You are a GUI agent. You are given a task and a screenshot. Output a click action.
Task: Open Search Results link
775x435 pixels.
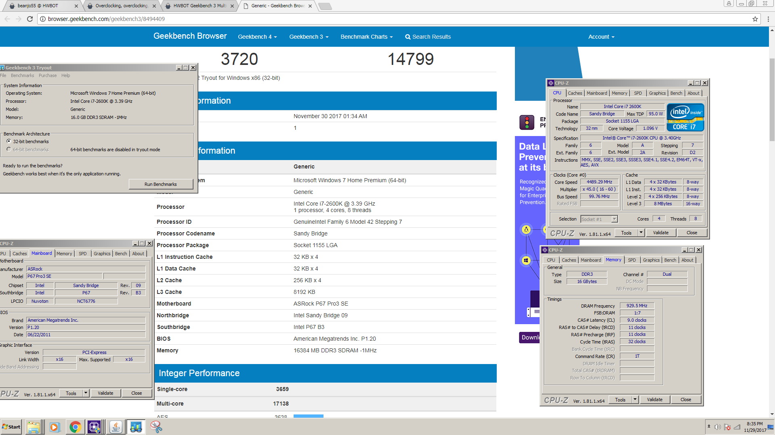coord(428,37)
